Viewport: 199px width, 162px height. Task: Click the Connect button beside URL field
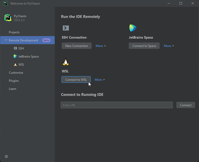[x=186, y=105]
